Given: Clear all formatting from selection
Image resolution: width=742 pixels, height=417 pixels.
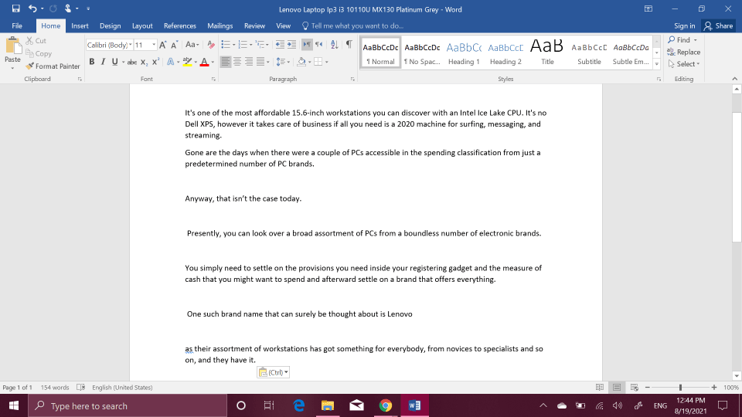Looking at the screenshot, I should point(211,45).
